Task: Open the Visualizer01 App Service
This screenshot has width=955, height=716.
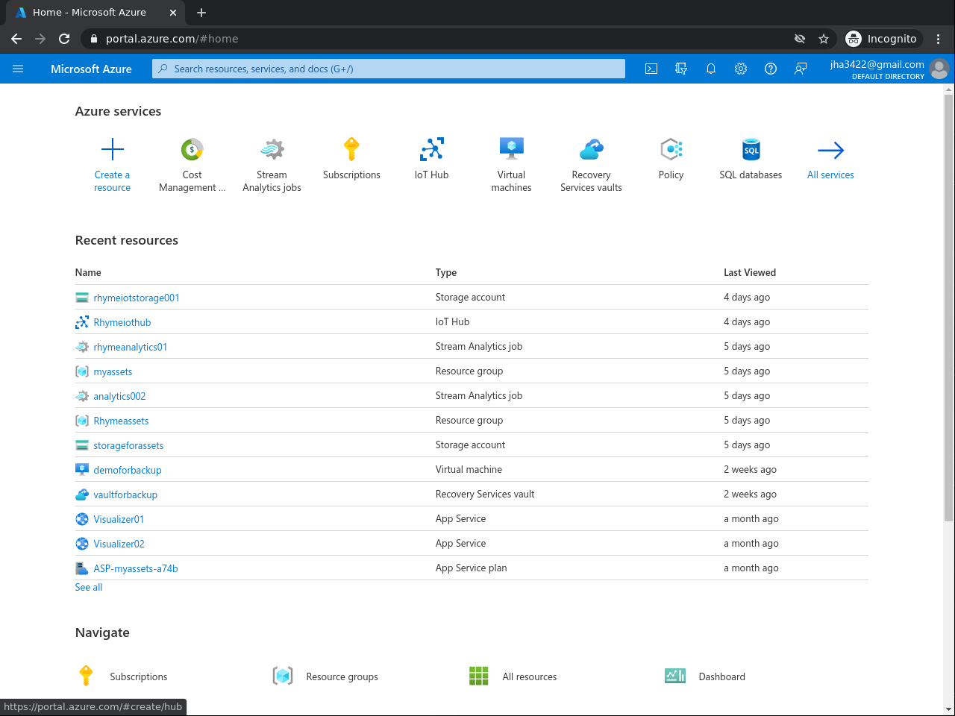Action: point(119,519)
